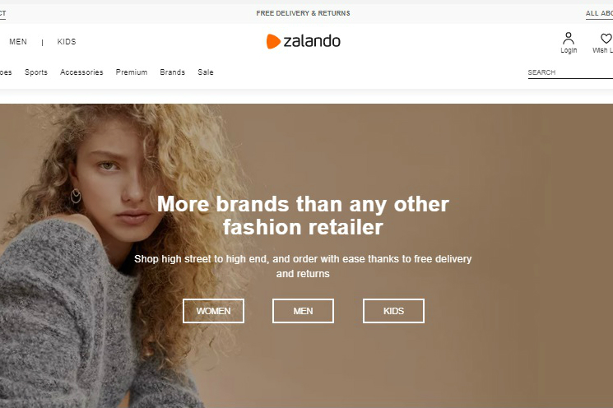
Task: Open the Sale section
Action: coord(206,72)
